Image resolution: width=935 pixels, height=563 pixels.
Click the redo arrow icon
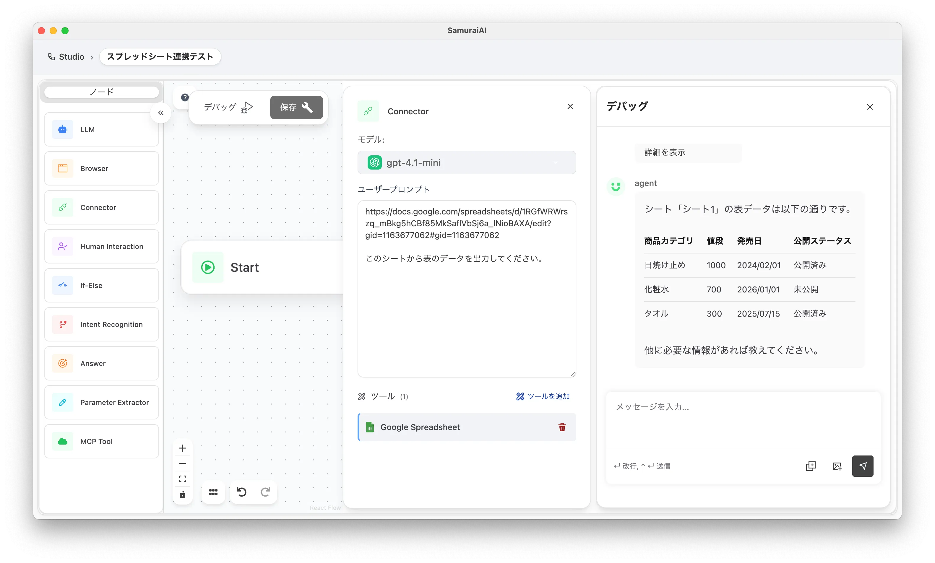(x=265, y=492)
